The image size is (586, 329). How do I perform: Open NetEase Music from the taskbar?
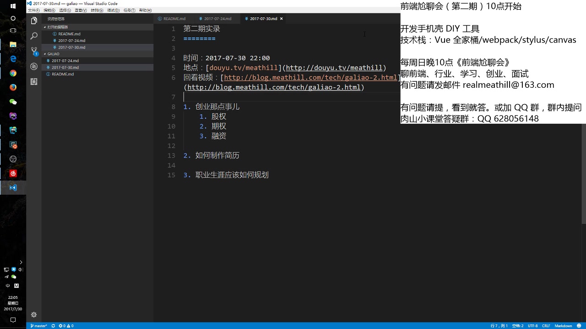(x=13, y=173)
